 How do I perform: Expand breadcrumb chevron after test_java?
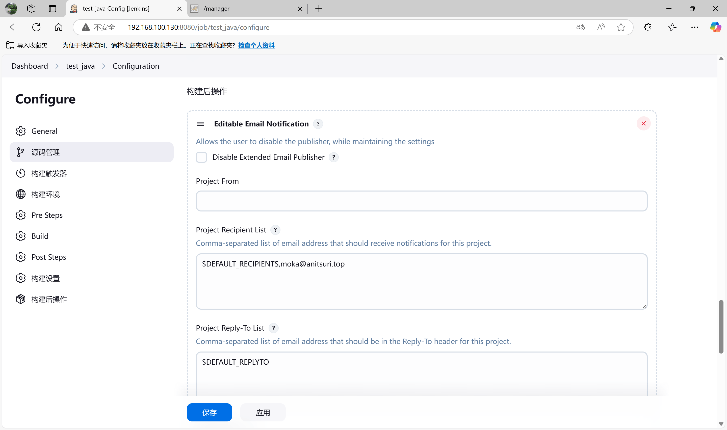(104, 66)
